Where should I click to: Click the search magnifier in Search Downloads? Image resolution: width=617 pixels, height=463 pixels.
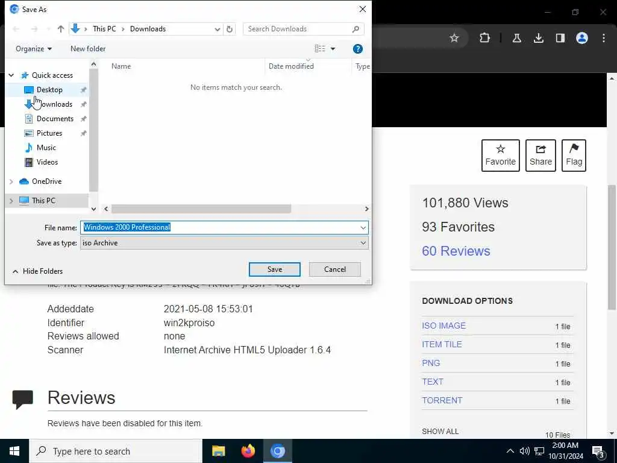355,29
